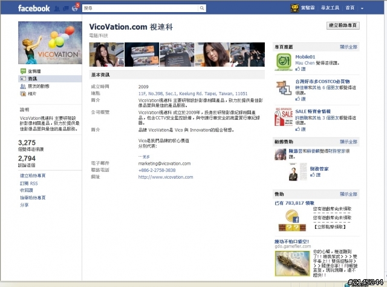This screenshot has height=287, width=387.
Task: Open the Home link in top bar
Action: click(x=350, y=8)
